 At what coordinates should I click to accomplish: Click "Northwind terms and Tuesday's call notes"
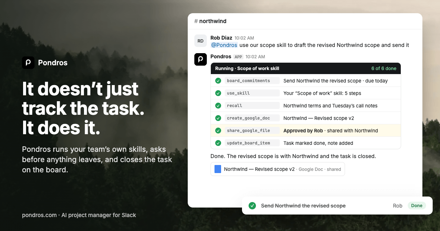coord(330,106)
